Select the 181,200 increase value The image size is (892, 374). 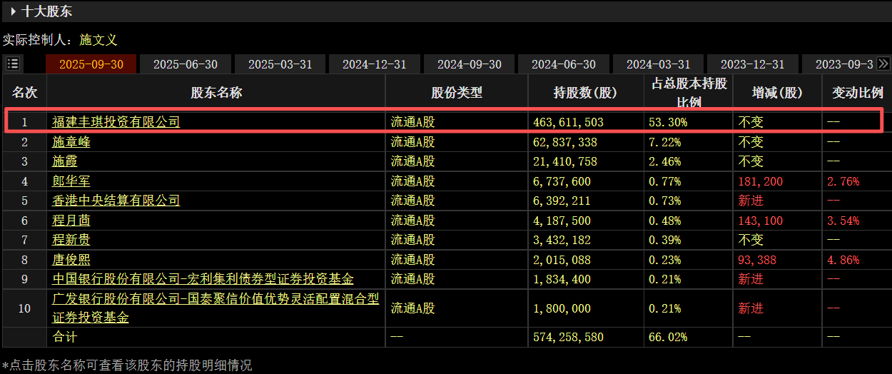pos(761,181)
